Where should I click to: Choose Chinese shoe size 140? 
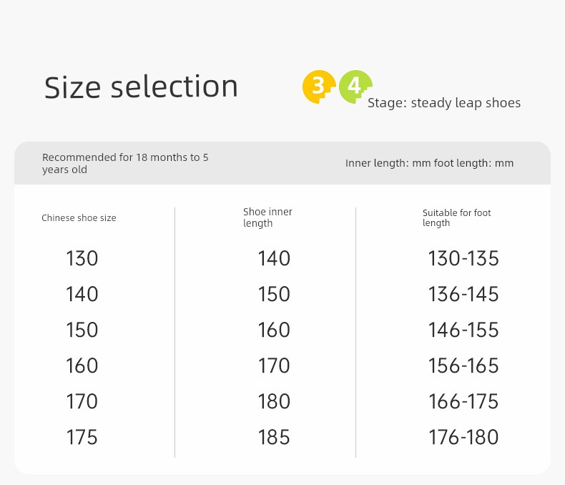click(x=82, y=294)
